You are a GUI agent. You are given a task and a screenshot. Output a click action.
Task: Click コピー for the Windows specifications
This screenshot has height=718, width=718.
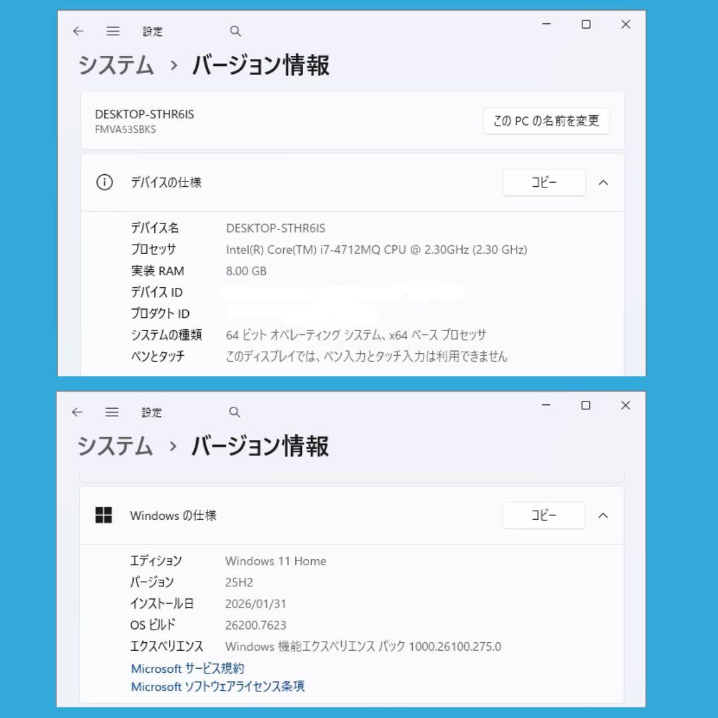tap(544, 515)
